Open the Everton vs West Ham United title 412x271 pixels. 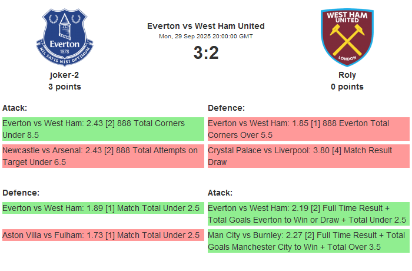[x=206, y=26]
